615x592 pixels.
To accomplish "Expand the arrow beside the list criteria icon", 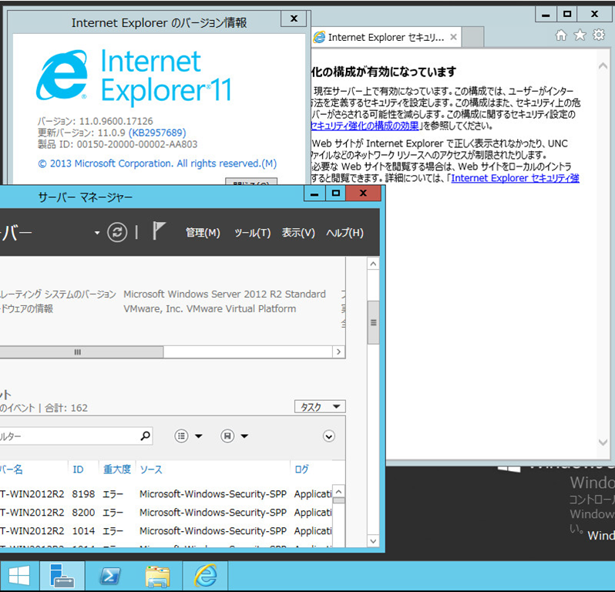I will tap(199, 436).
